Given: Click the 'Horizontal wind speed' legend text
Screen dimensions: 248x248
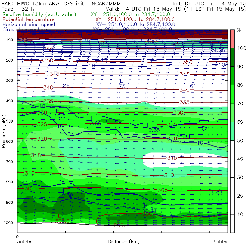Looking at the screenshot, I should (29, 24).
